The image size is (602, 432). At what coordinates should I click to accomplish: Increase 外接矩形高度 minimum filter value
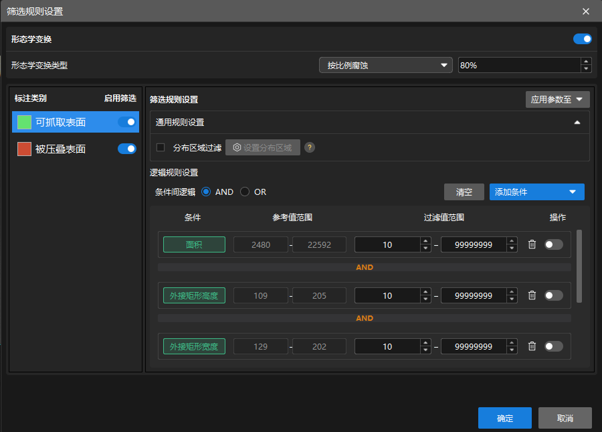[x=425, y=292]
